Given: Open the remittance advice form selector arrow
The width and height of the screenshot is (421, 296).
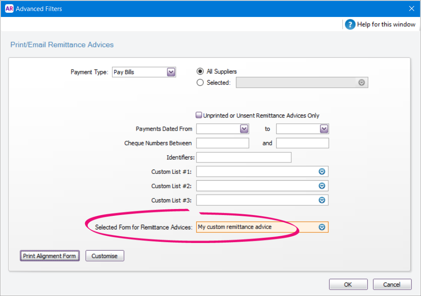Looking at the screenshot, I should click(321, 227).
